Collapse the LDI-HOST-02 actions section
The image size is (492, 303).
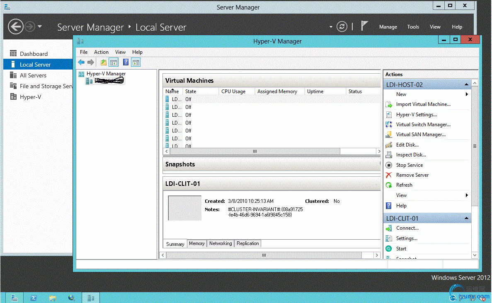(466, 84)
